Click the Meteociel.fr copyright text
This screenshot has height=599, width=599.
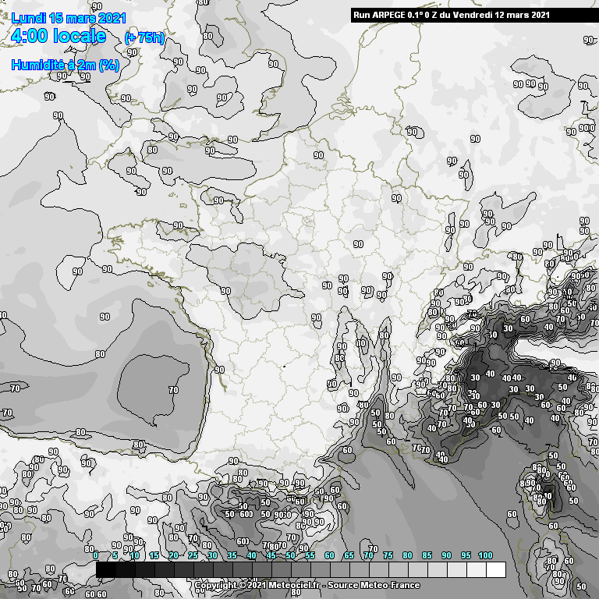pyautogui.click(x=257, y=585)
